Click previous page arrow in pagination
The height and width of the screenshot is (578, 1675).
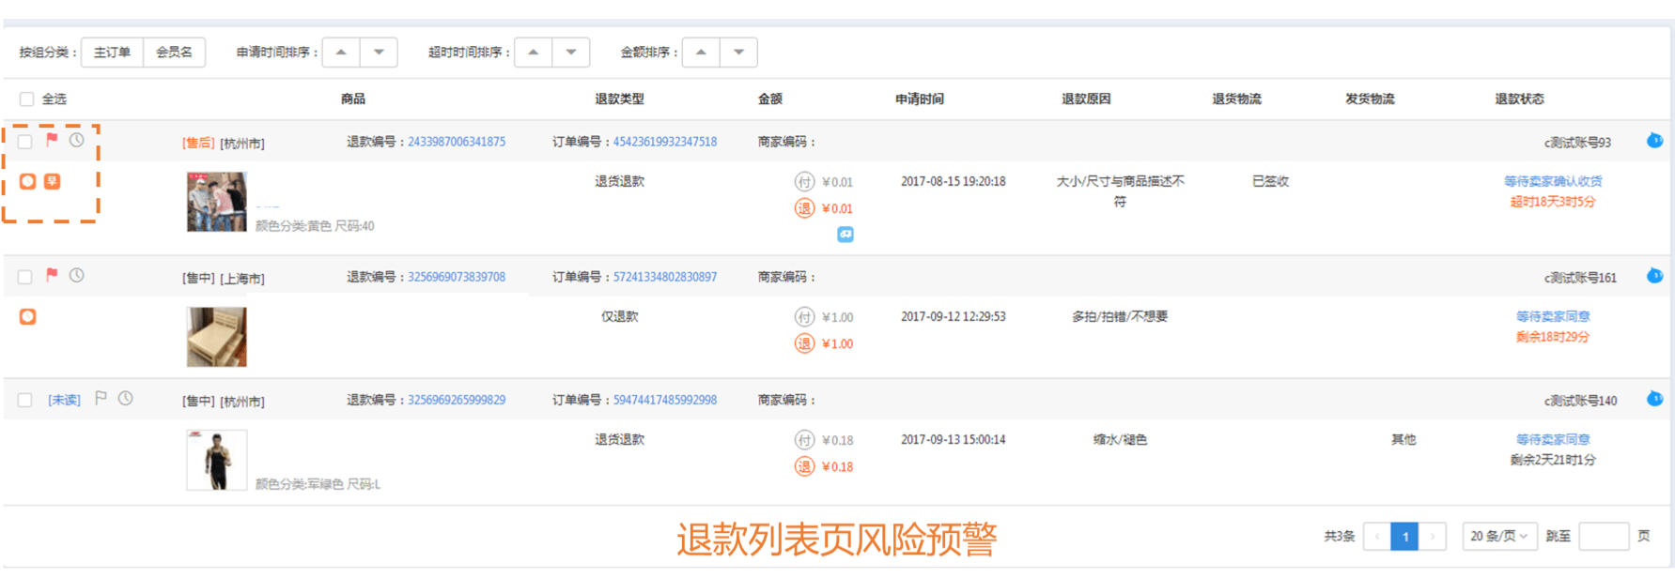[x=1377, y=536]
